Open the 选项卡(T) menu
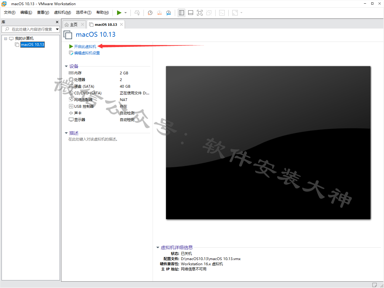 tap(84, 12)
